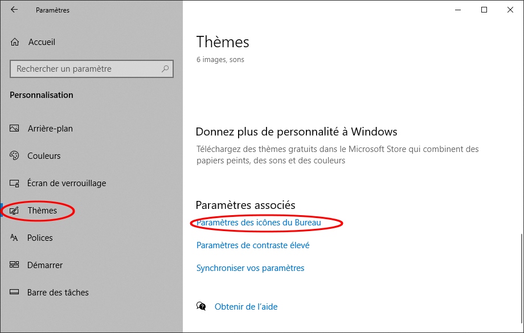524x333 pixels.
Task: Click the search magnifier icon
Action: pyautogui.click(x=165, y=69)
